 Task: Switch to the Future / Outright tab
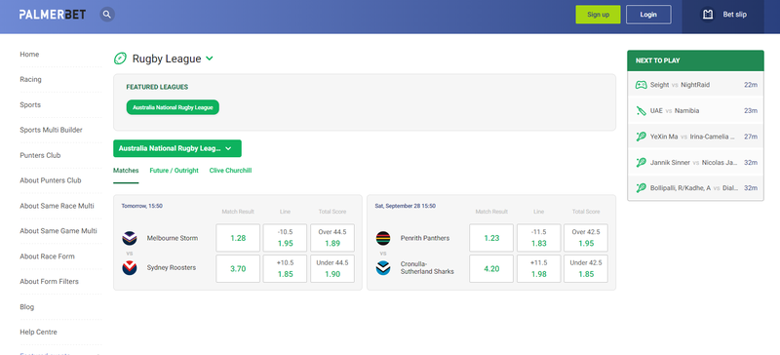coord(175,171)
